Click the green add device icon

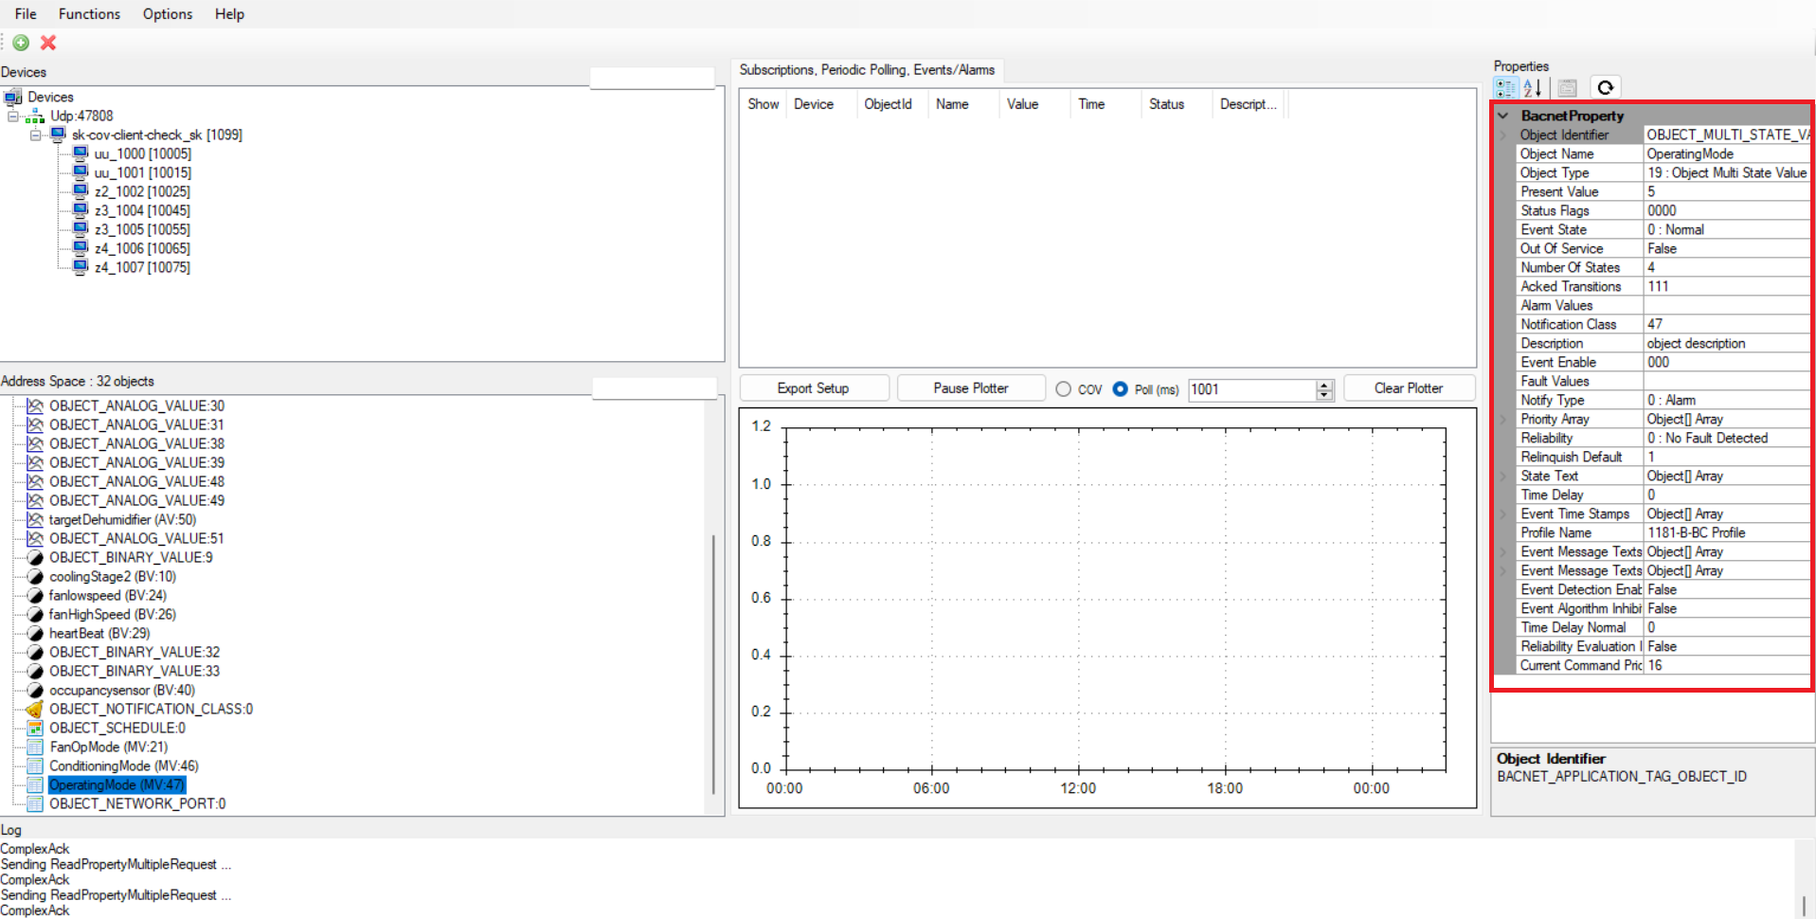pyautogui.click(x=21, y=43)
